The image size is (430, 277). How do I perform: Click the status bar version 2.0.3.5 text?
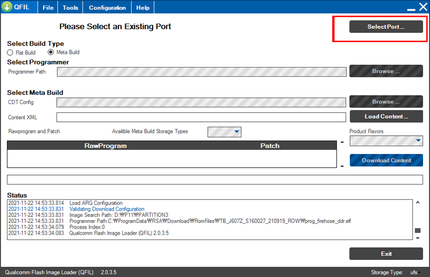[x=109, y=272]
